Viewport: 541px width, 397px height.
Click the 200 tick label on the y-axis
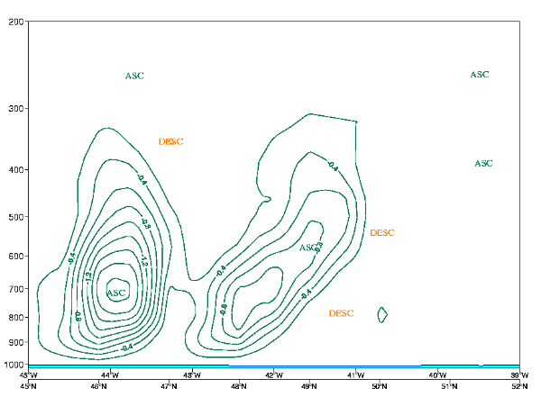tap(15, 22)
